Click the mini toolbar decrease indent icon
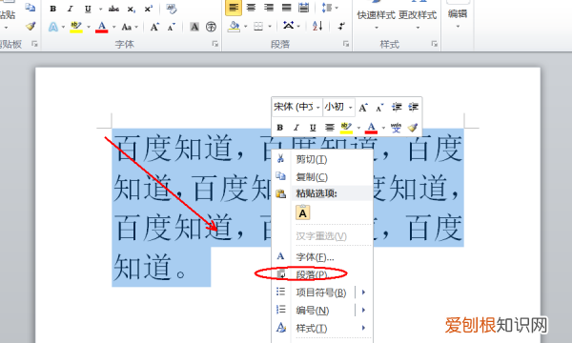This screenshot has height=343, width=572. pyautogui.click(x=397, y=107)
